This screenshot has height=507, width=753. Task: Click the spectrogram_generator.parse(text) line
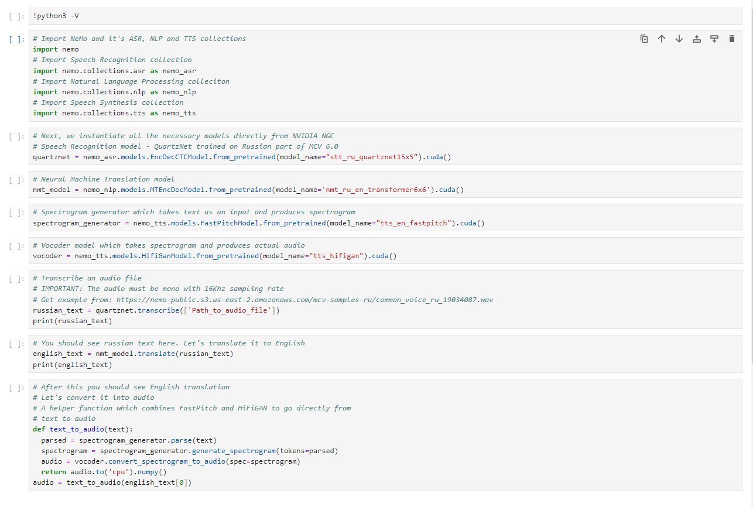[x=129, y=440]
